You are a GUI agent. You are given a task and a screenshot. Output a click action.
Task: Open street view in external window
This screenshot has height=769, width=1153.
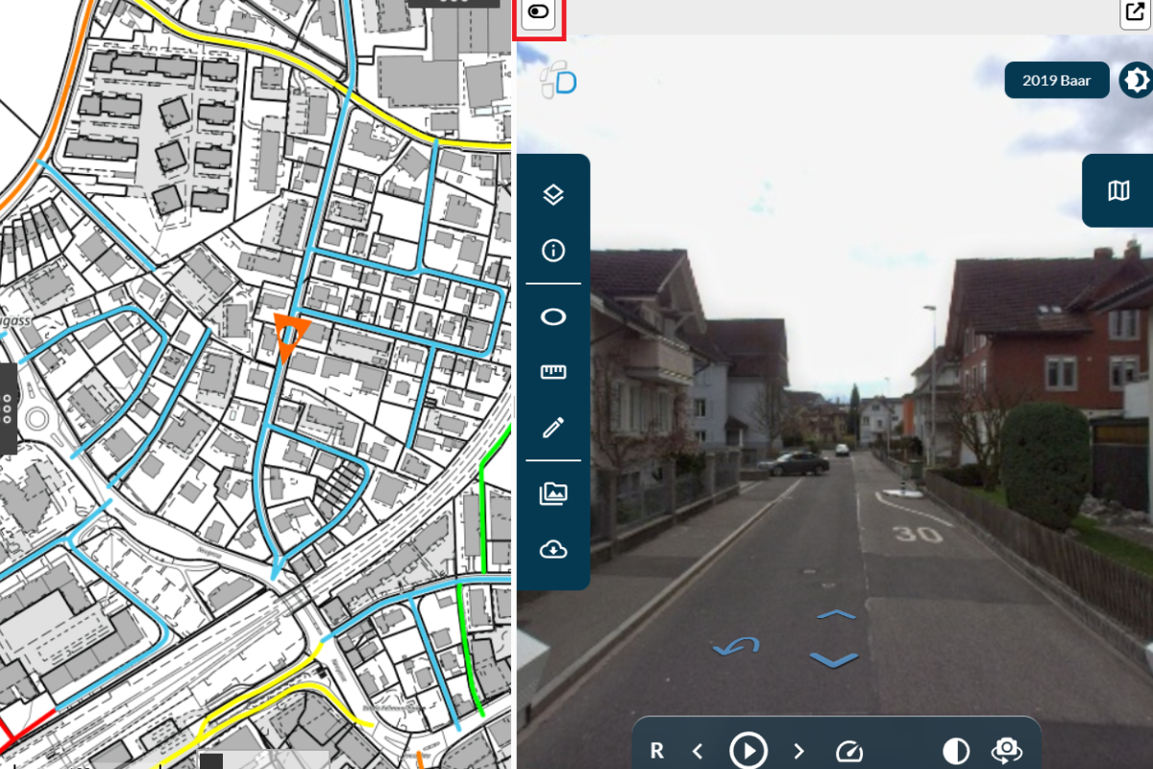(x=1134, y=13)
